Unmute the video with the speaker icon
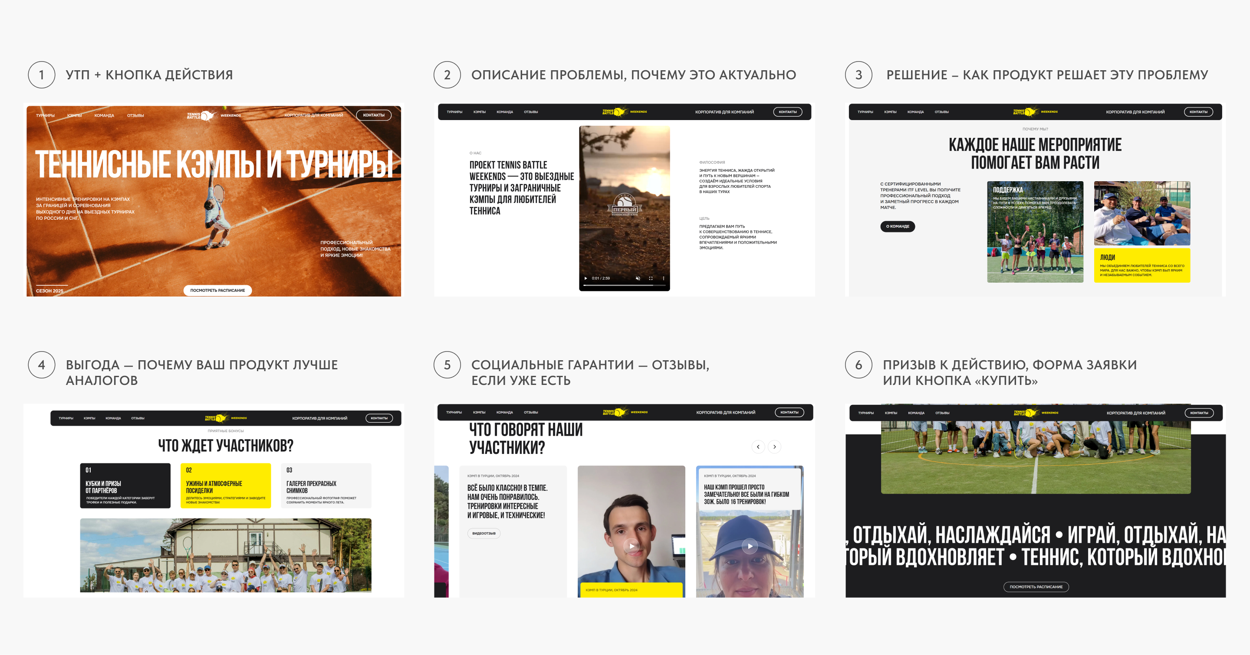 pyautogui.click(x=638, y=278)
